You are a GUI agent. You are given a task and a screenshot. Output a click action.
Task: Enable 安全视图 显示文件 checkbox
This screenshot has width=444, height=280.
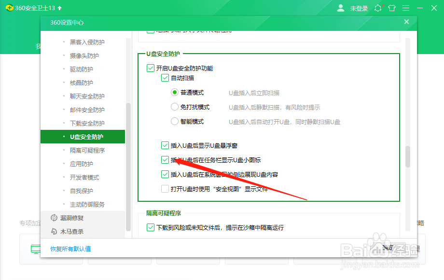tap(165, 189)
